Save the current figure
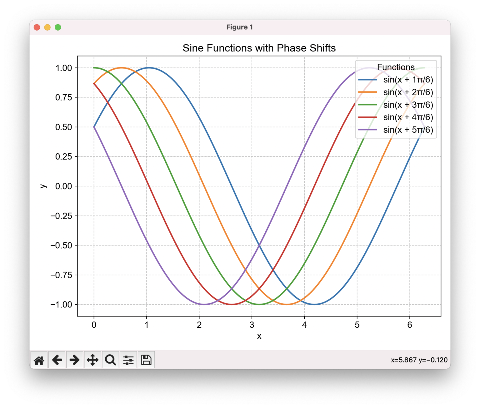 pyautogui.click(x=146, y=360)
